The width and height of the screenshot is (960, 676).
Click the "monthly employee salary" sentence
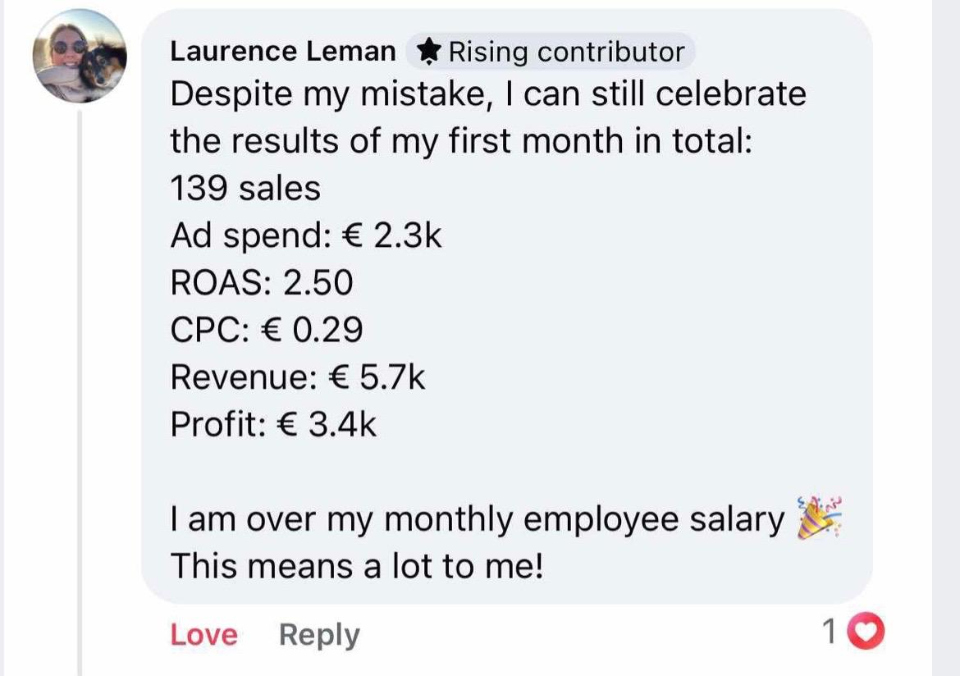(477, 519)
